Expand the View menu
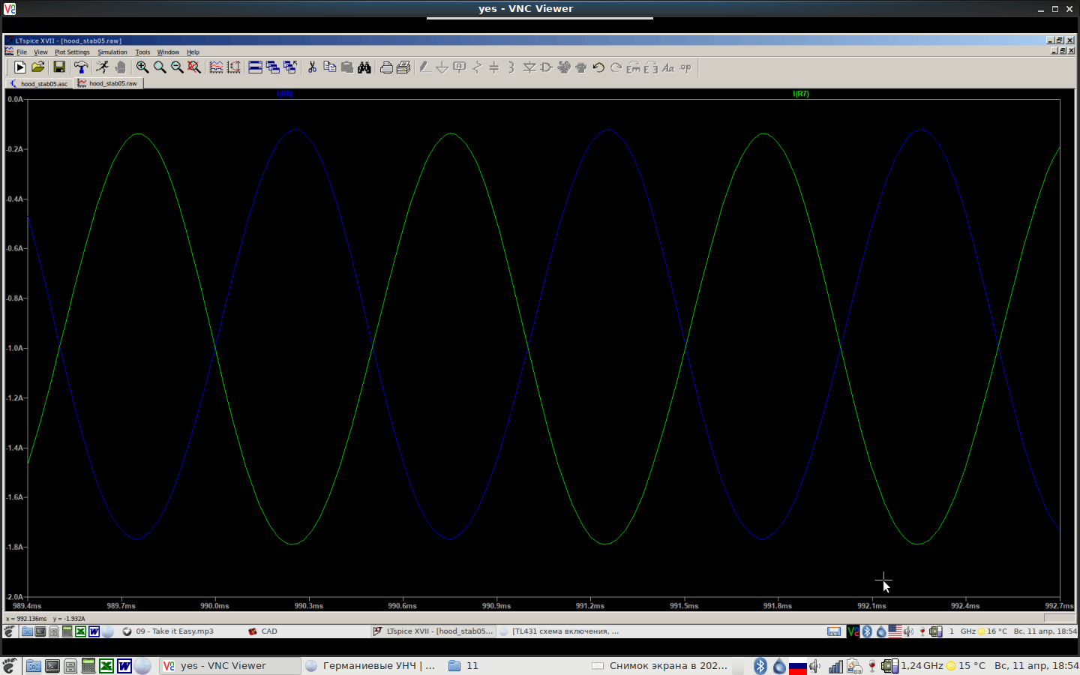The height and width of the screenshot is (675, 1080). (x=40, y=52)
